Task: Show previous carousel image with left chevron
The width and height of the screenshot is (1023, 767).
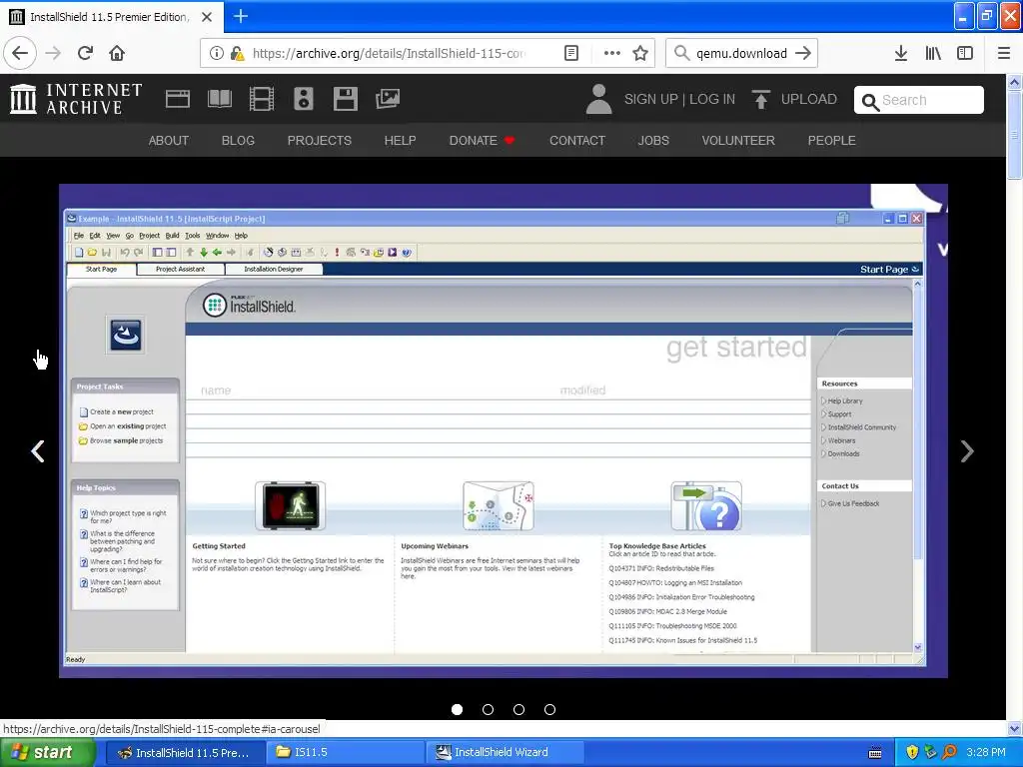Action: [38, 450]
